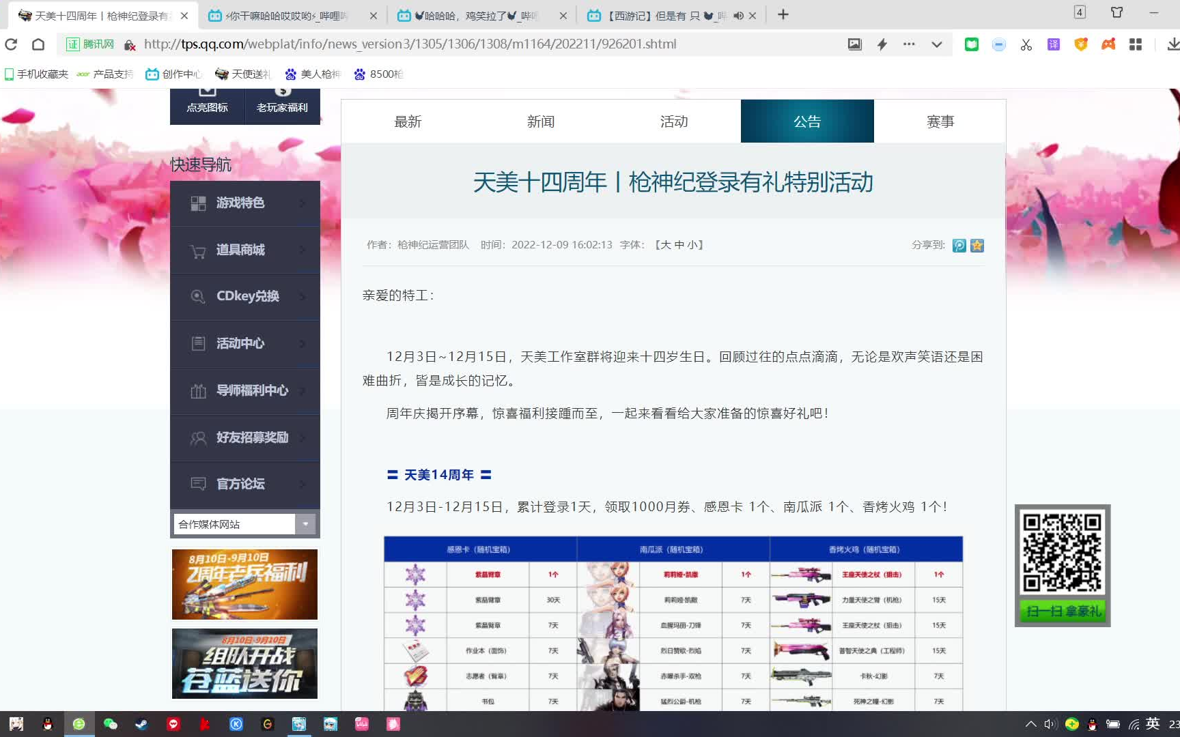Viewport: 1180px width, 737px height.
Task: Set font size to 小
Action: [x=691, y=245]
